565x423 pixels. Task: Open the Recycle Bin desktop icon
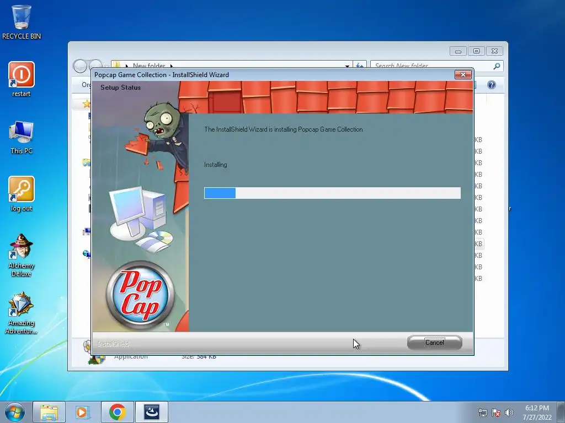coord(22,21)
